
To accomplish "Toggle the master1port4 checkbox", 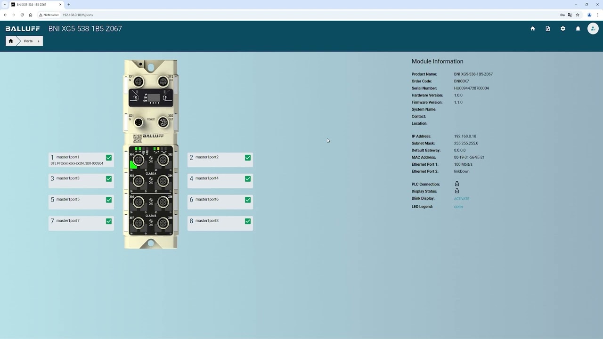I will tap(248, 179).
